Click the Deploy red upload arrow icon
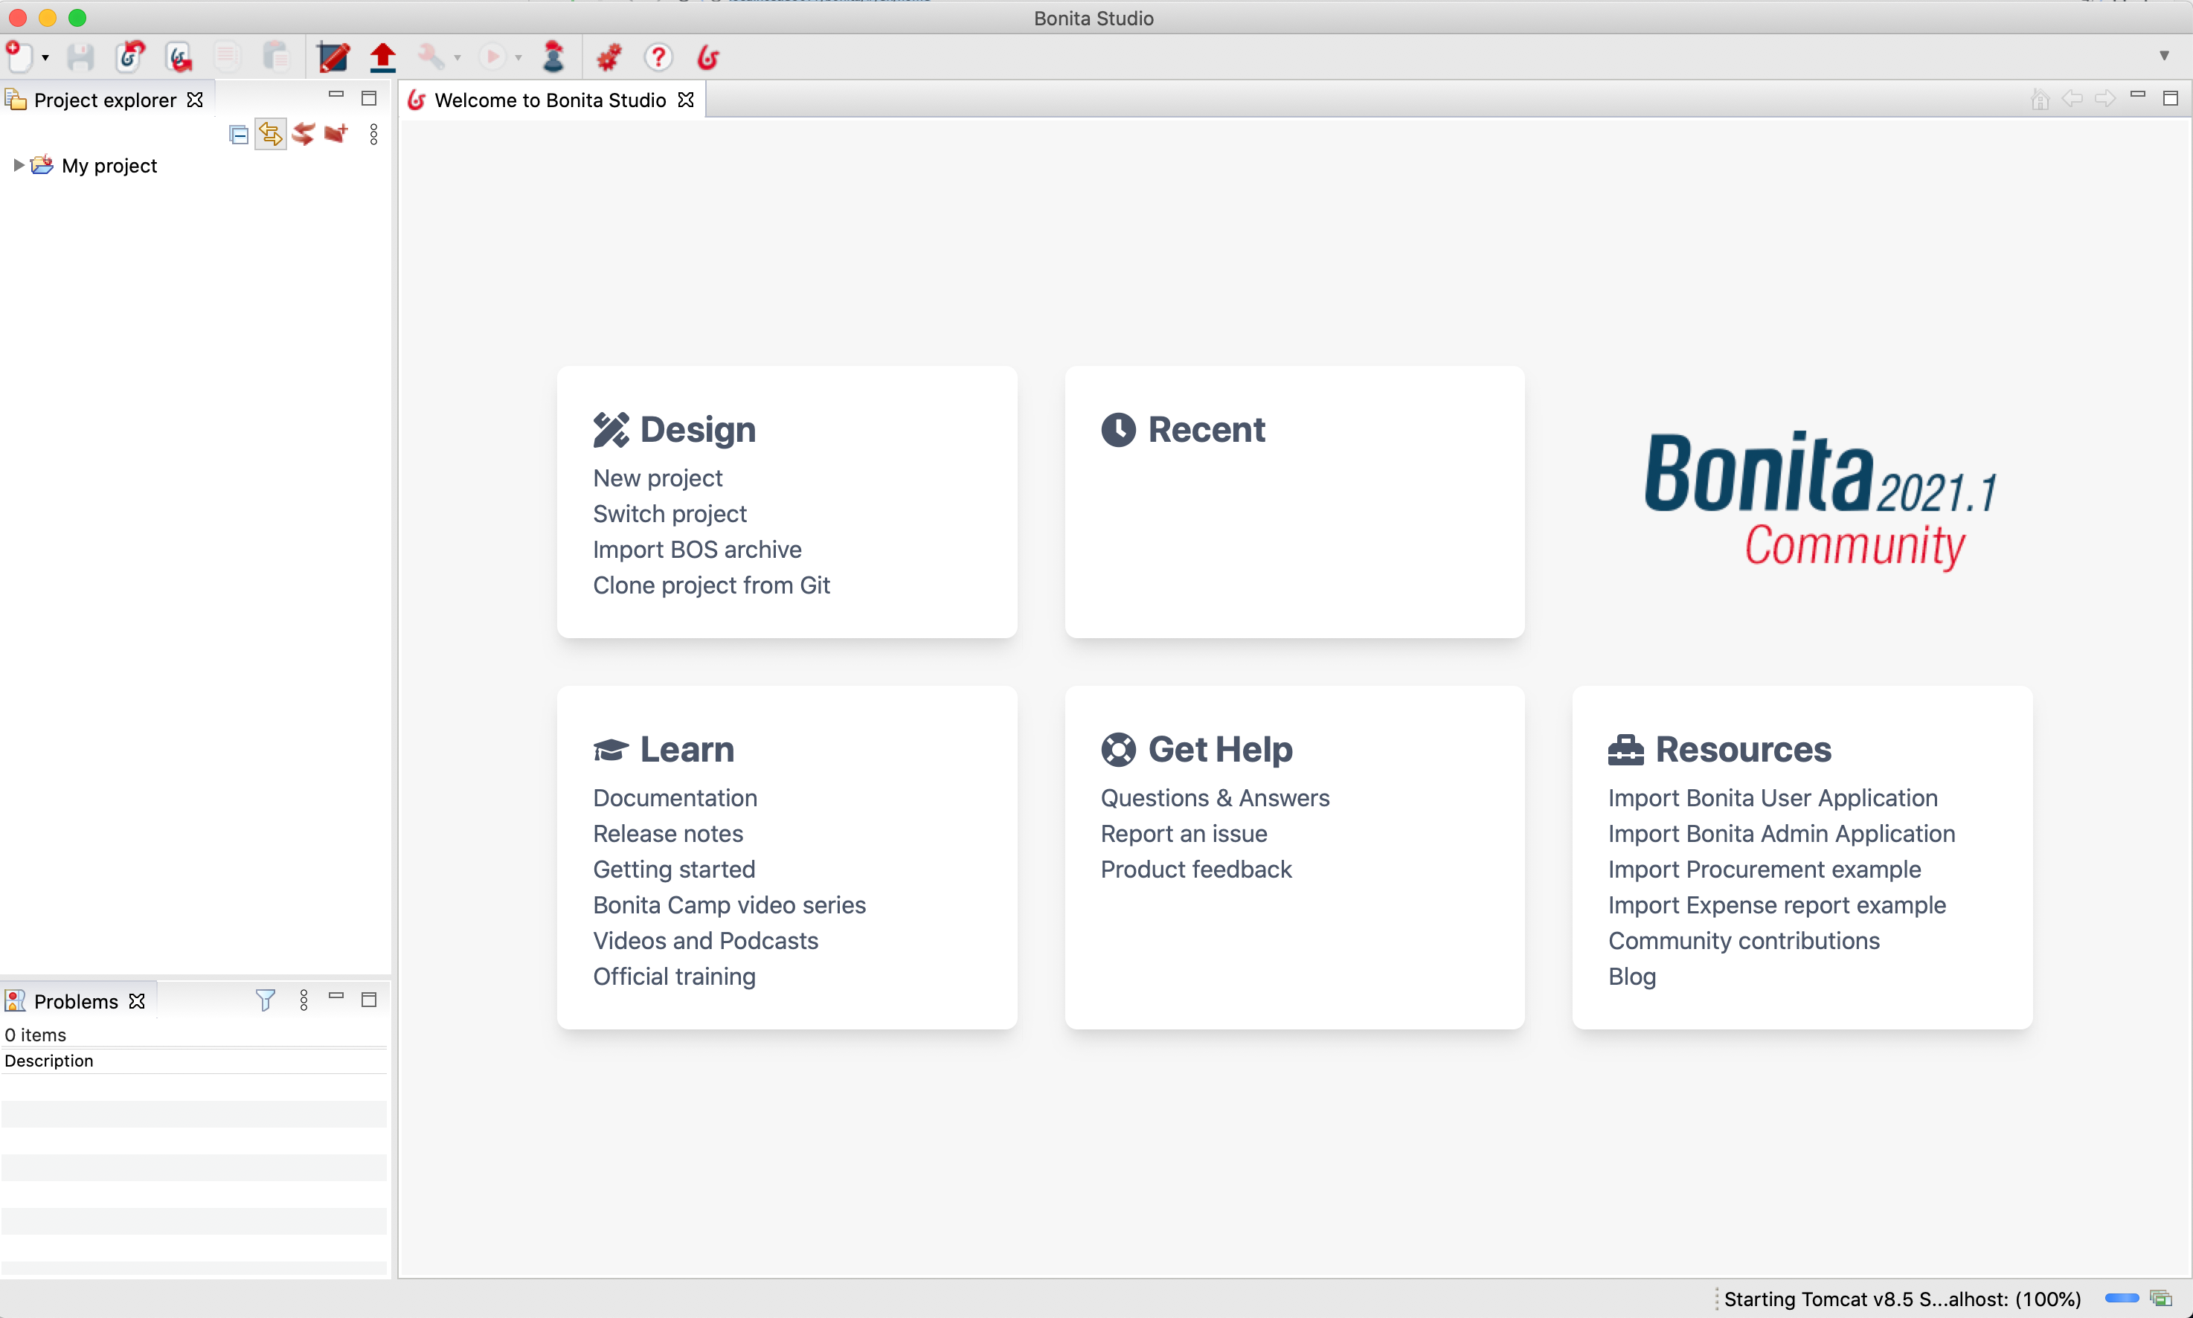 (383, 57)
